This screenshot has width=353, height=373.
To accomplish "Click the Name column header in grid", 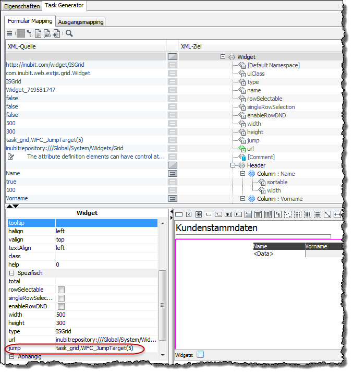I will (278, 246).
